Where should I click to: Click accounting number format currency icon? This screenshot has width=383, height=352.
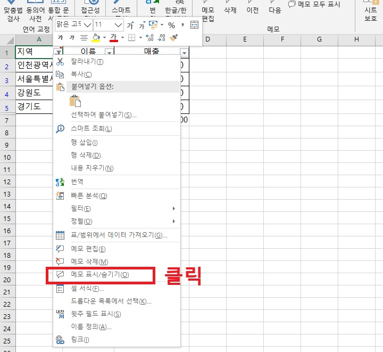[x=153, y=24]
